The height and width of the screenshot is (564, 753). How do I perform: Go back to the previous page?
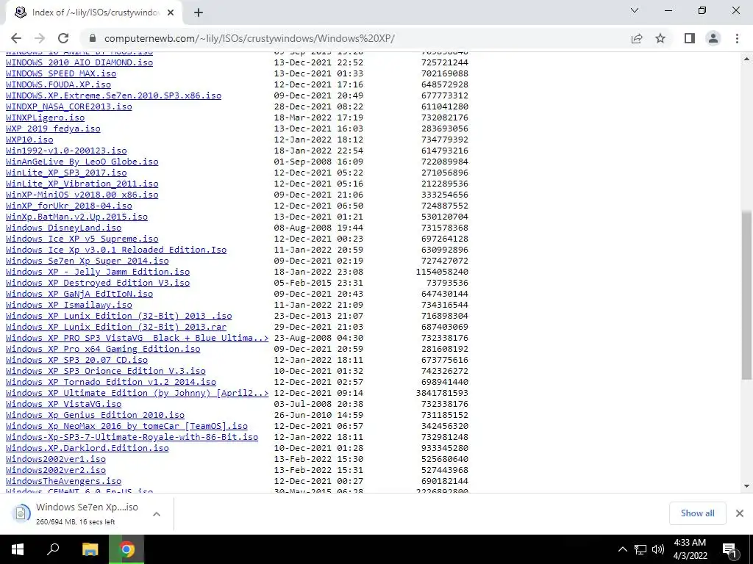tap(16, 38)
